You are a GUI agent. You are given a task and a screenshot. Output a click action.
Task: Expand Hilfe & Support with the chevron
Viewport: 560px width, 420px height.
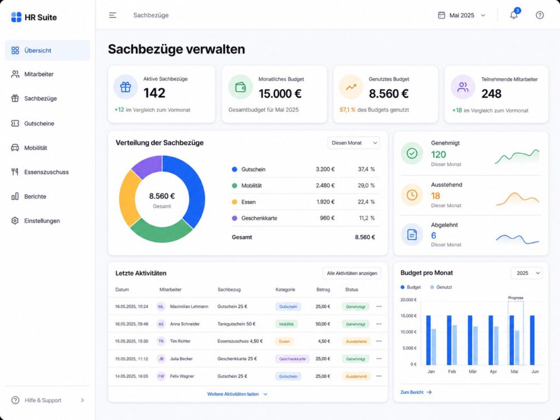pyautogui.click(x=83, y=400)
